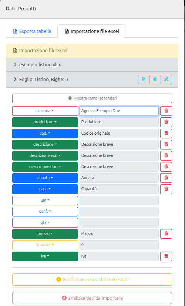The image size is (185, 306).
Task: Click verifica presenza dati necessari button
Action: [92, 279]
